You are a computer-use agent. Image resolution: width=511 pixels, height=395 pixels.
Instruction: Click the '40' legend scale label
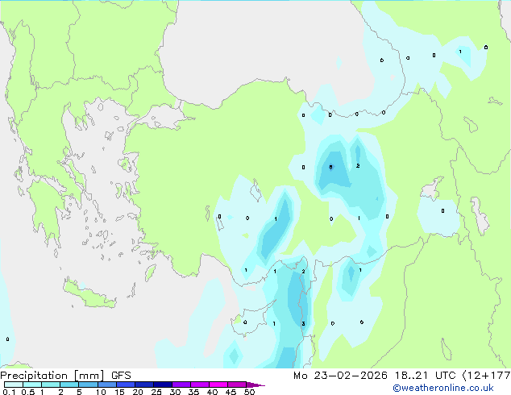pos(212,392)
